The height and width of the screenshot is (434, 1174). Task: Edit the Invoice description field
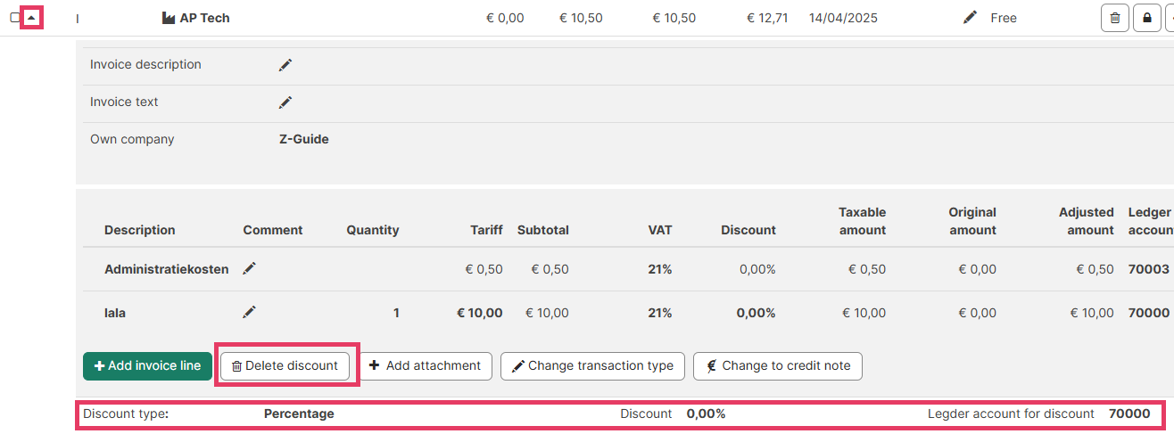pos(285,65)
